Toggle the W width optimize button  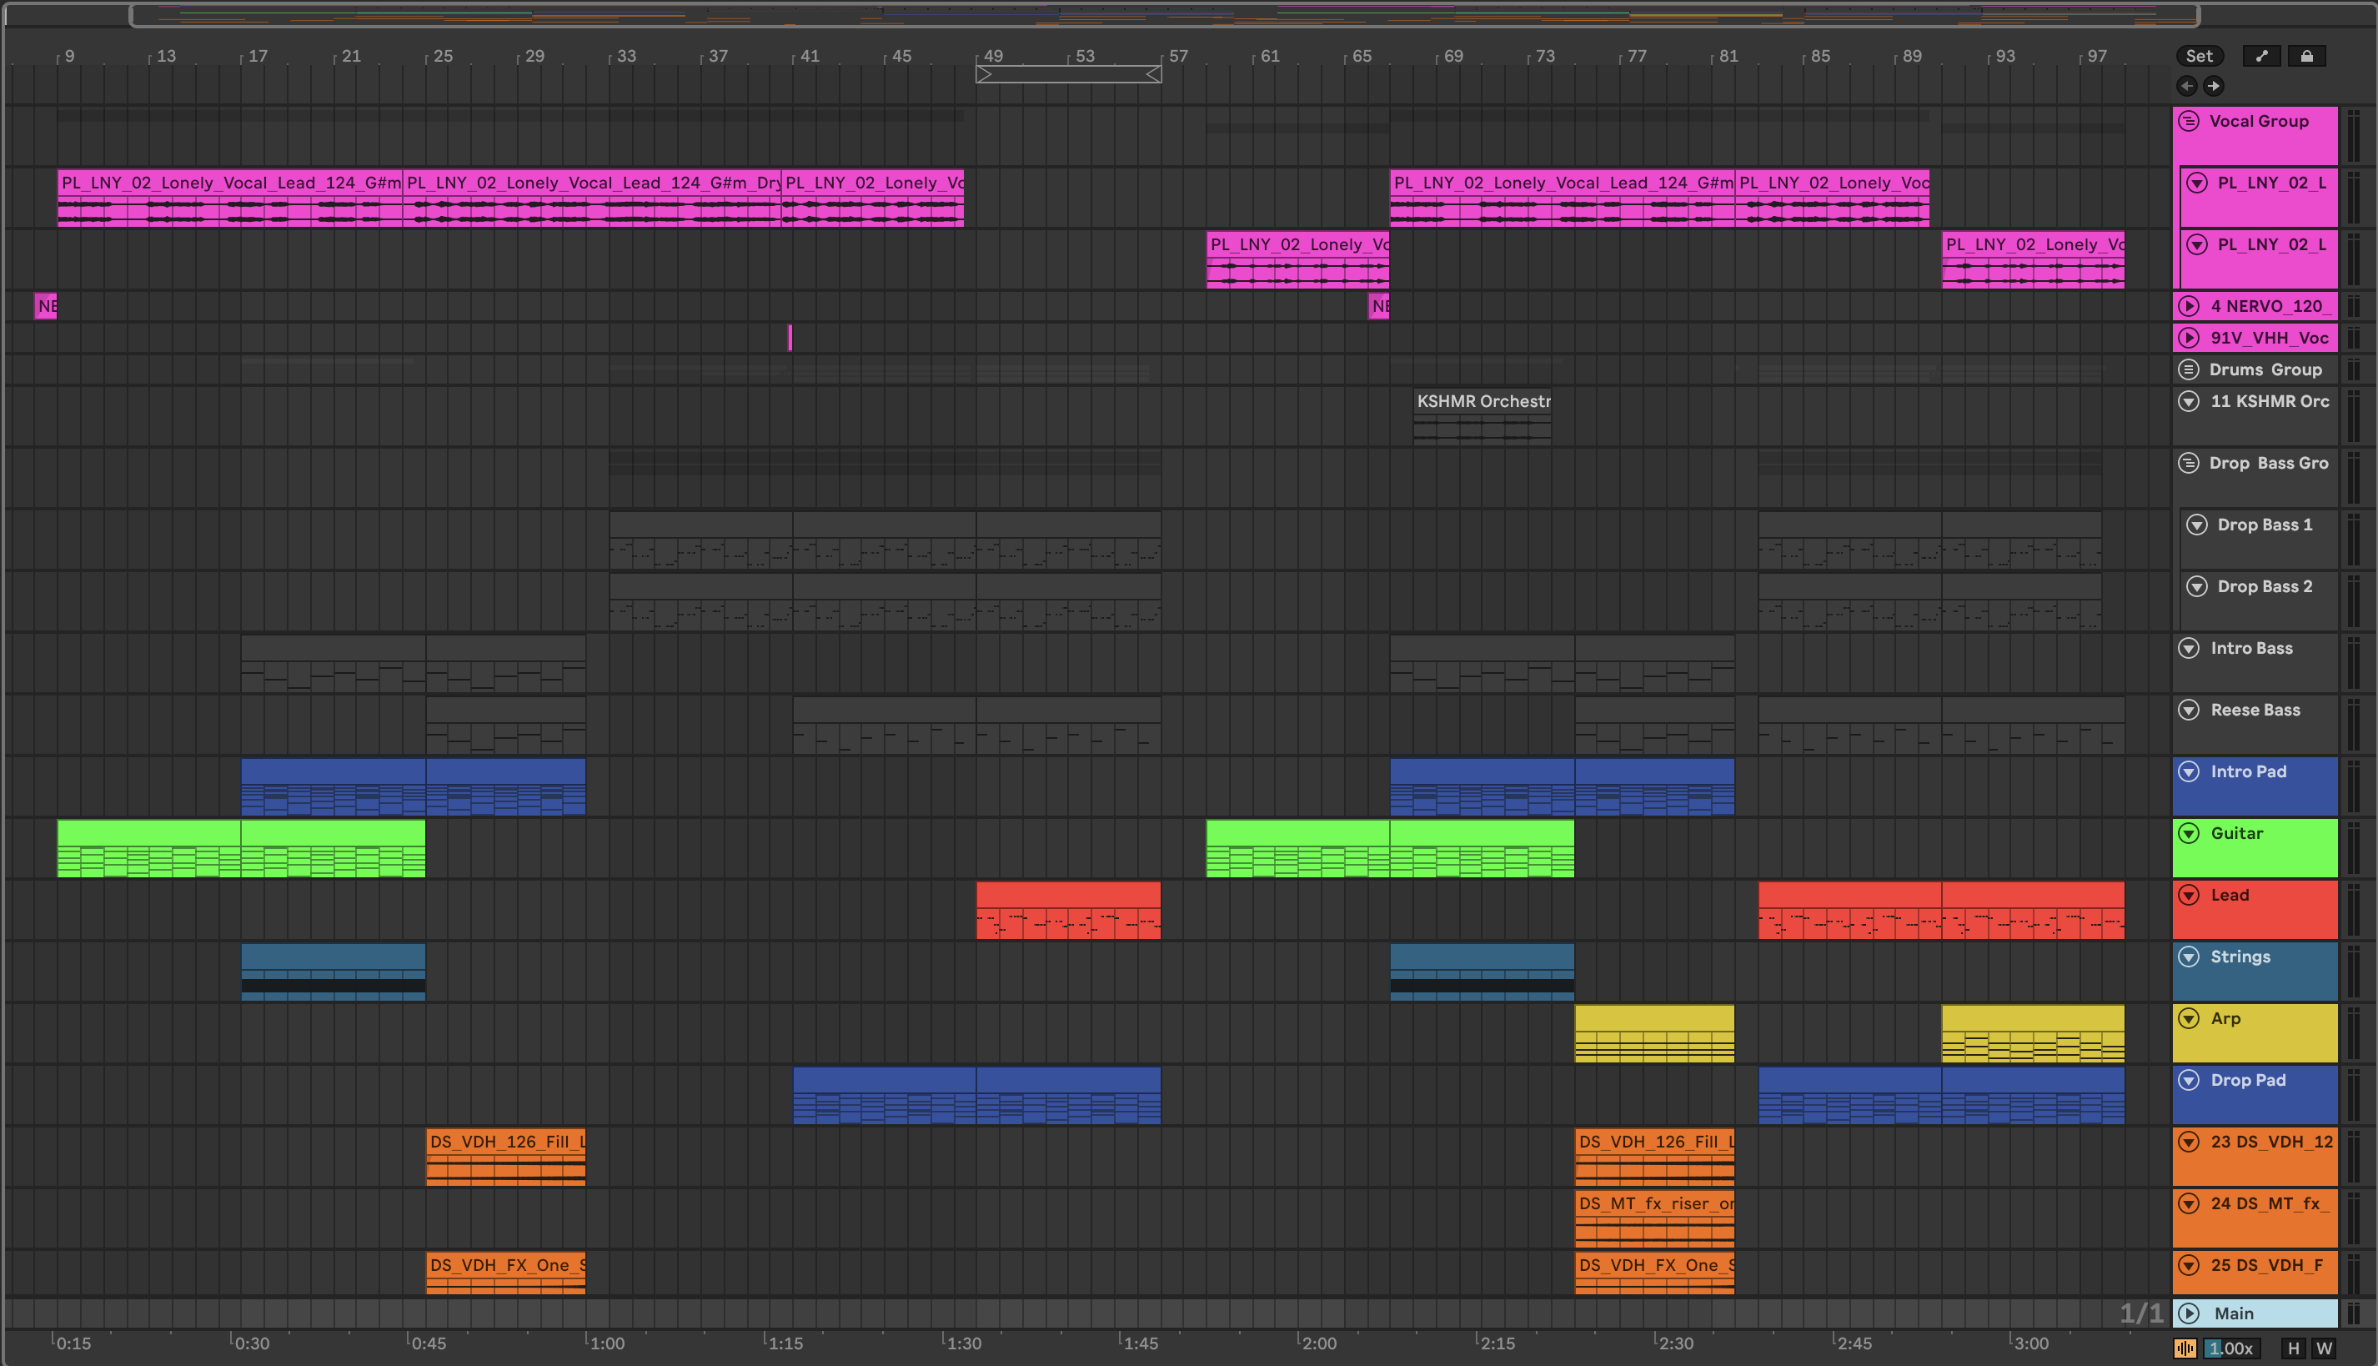click(2324, 1348)
